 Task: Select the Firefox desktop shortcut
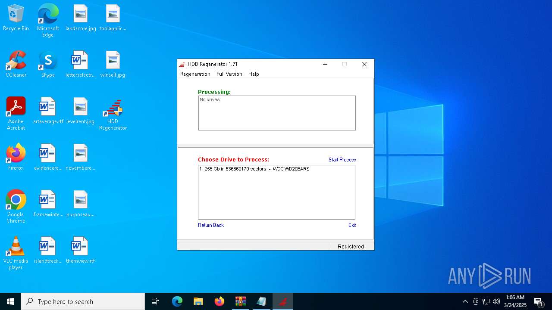point(16,158)
